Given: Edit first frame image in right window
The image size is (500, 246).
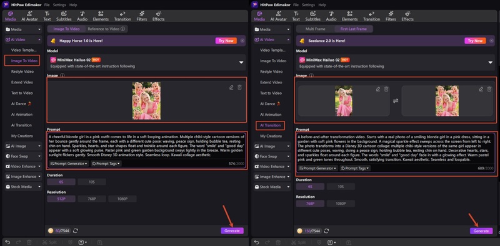Looking at the screenshot, I should pyautogui.click(x=378, y=89).
